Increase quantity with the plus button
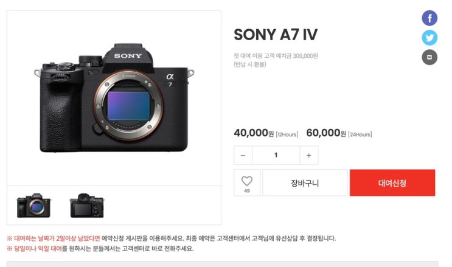452x267 pixels. pyautogui.click(x=308, y=156)
